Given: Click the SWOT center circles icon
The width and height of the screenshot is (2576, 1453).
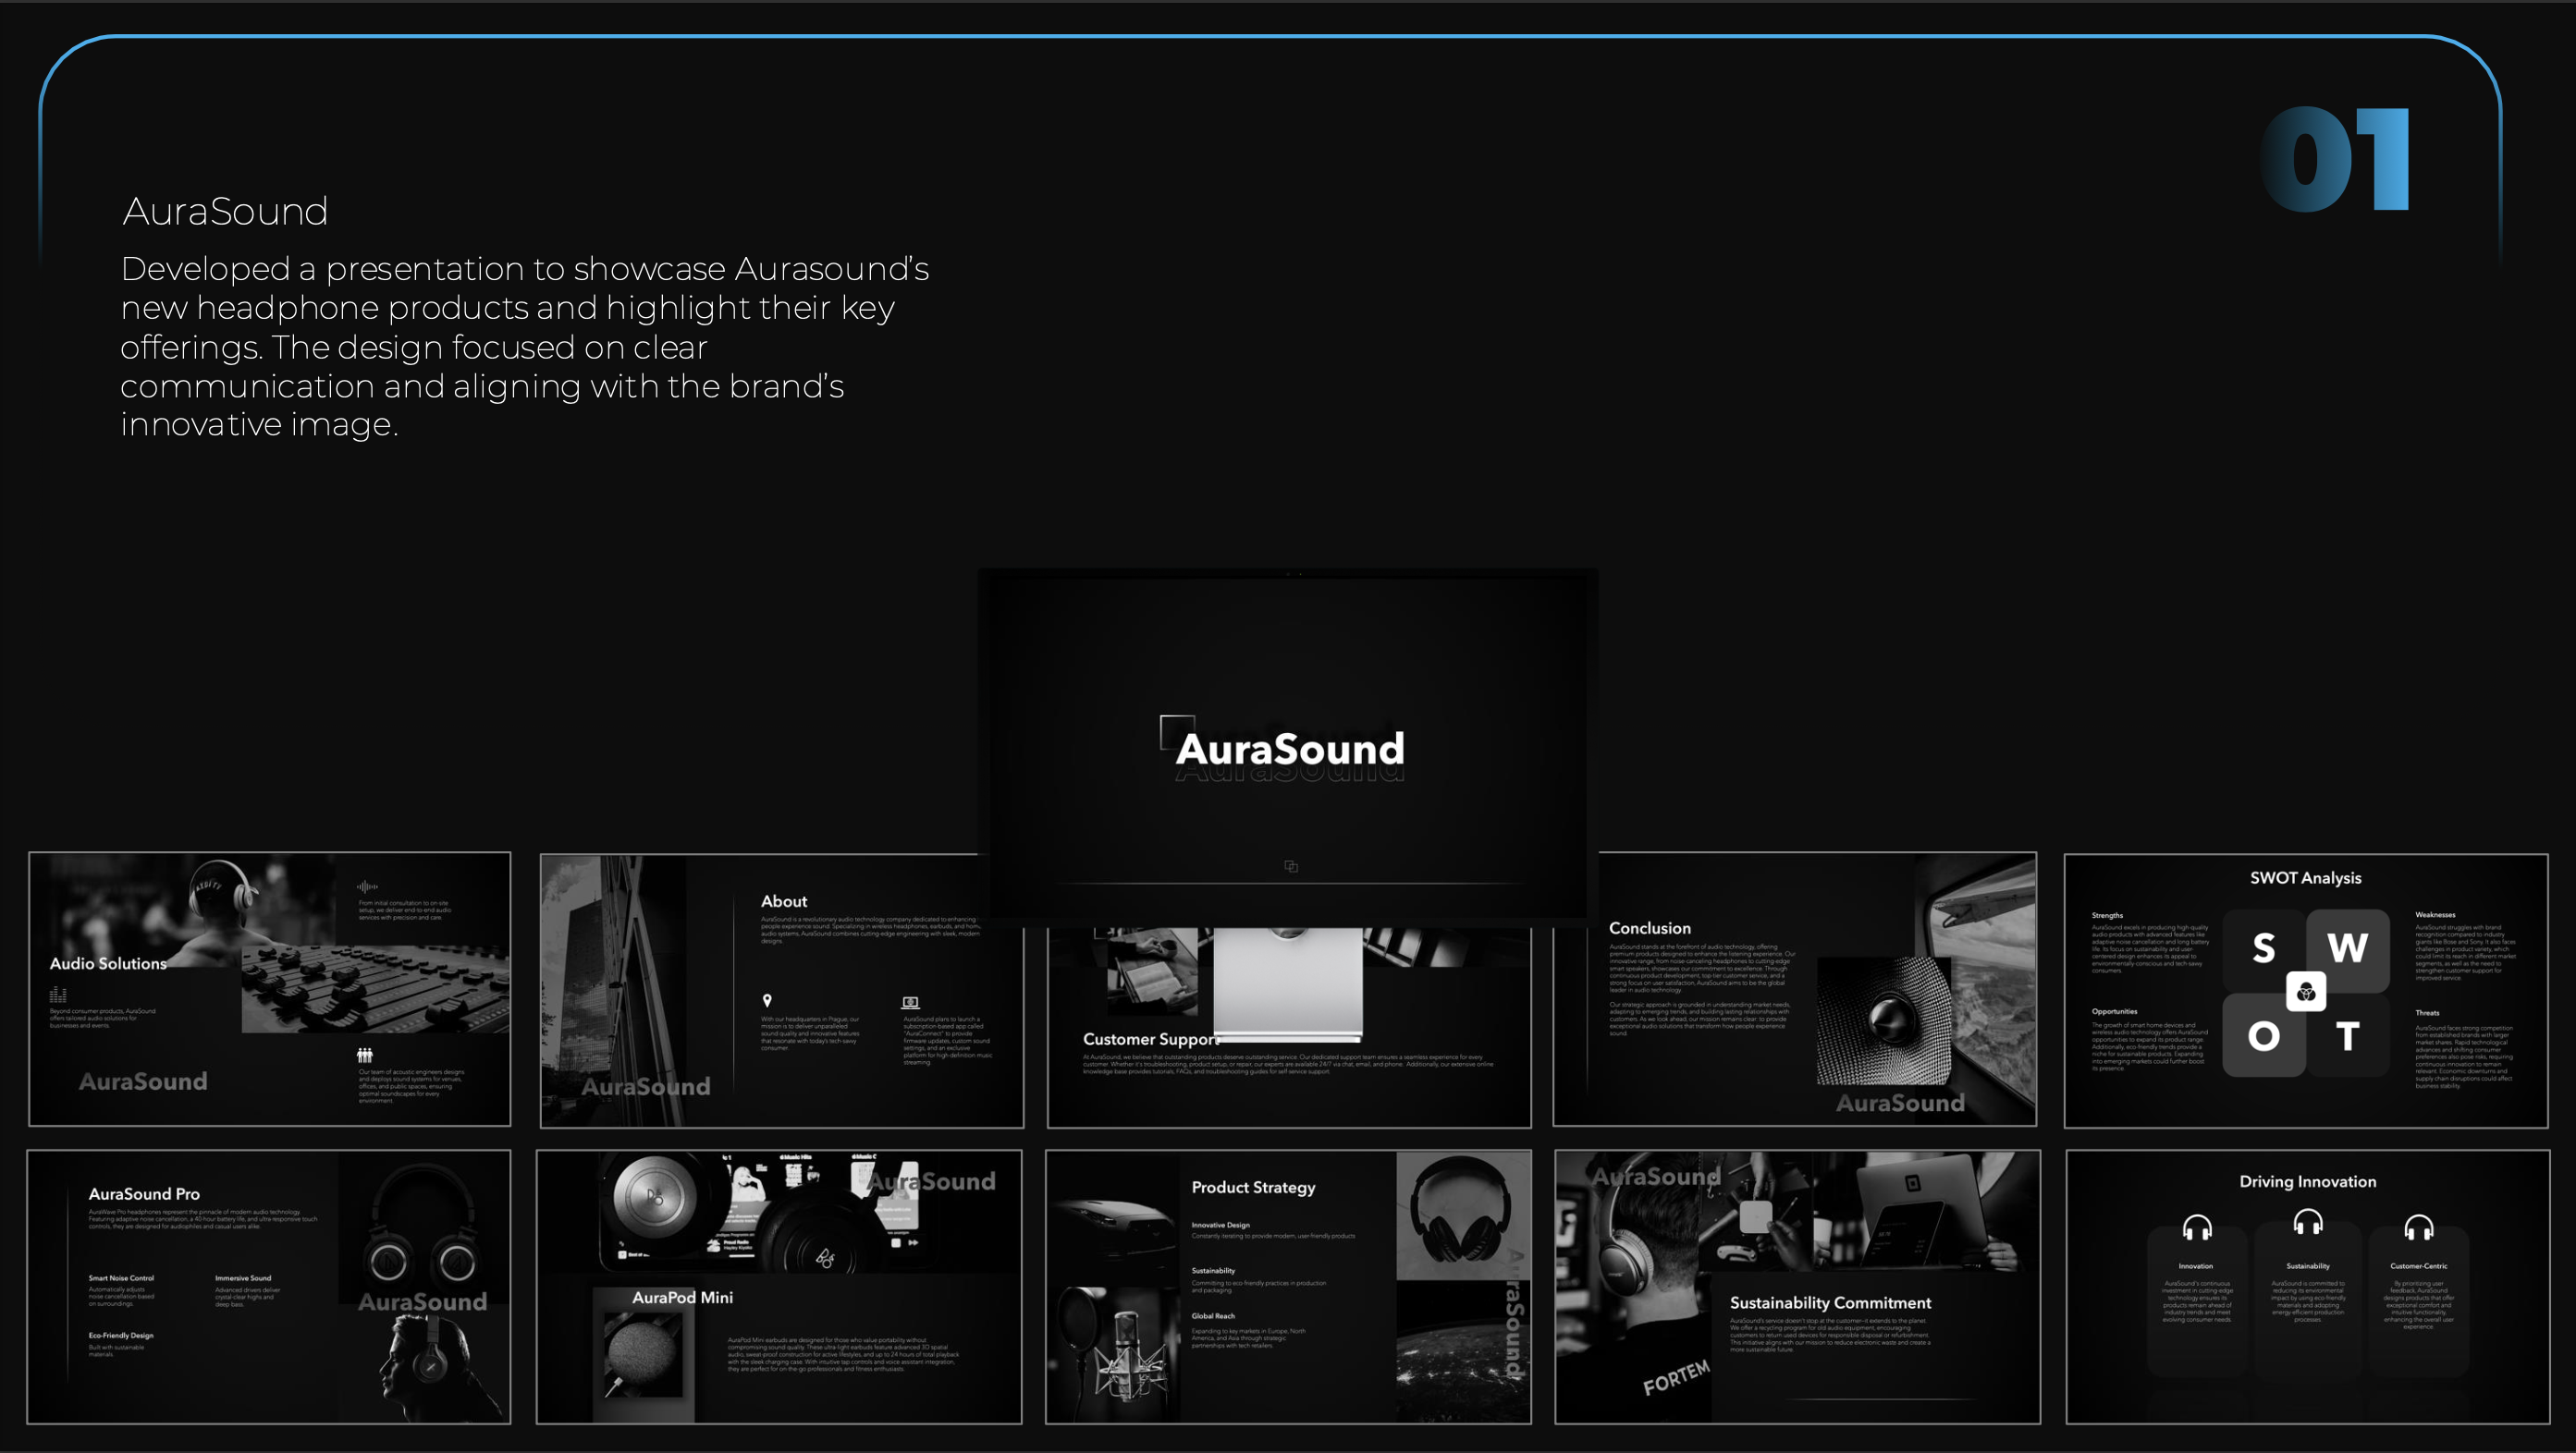Looking at the screenshot, I should point(2305,992).
